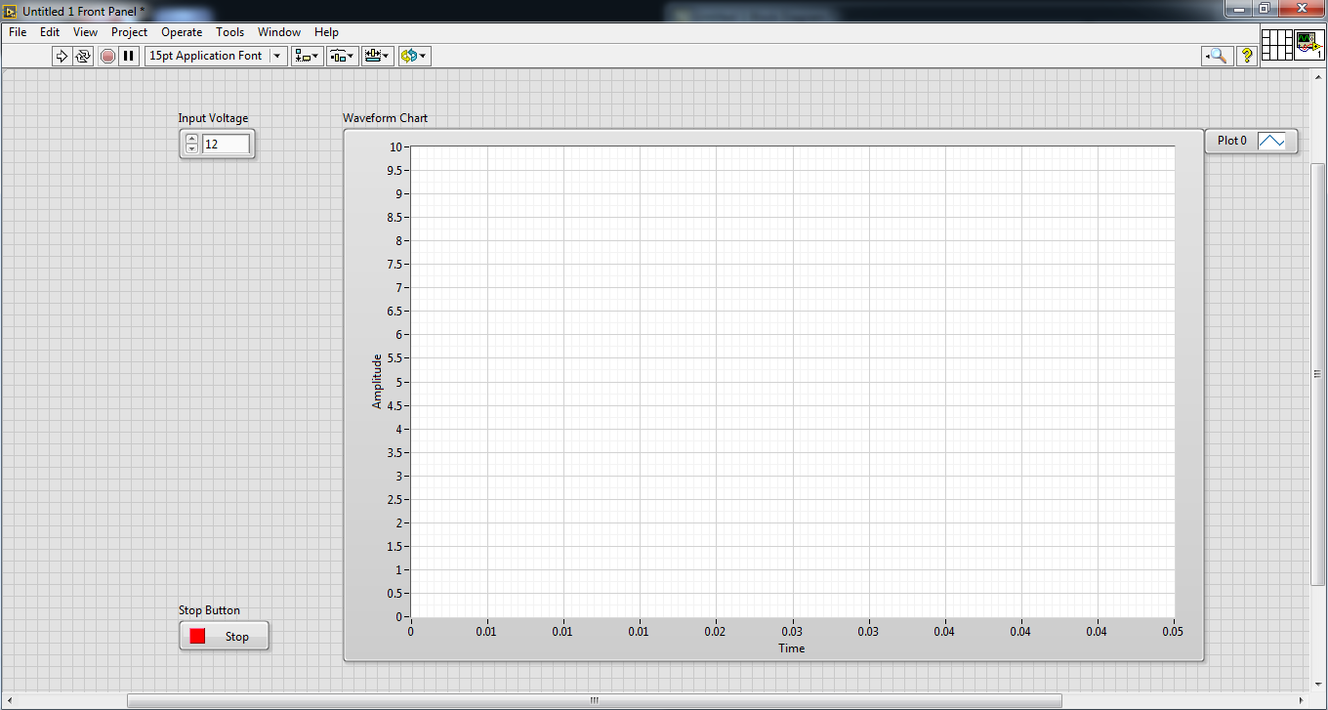Open the Tools menu

[229, 32]
